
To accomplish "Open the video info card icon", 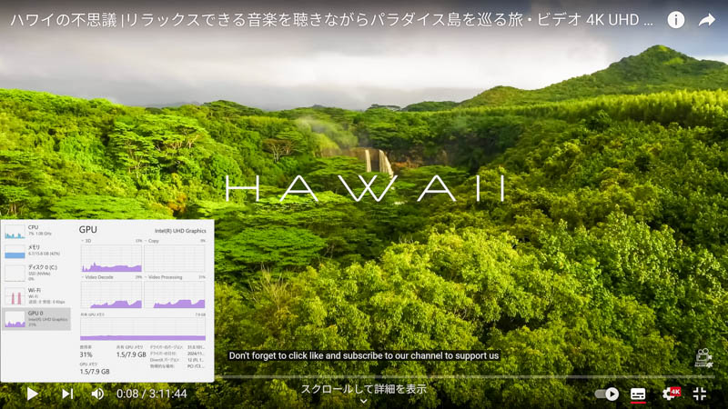I will click(x=676, y=19).
